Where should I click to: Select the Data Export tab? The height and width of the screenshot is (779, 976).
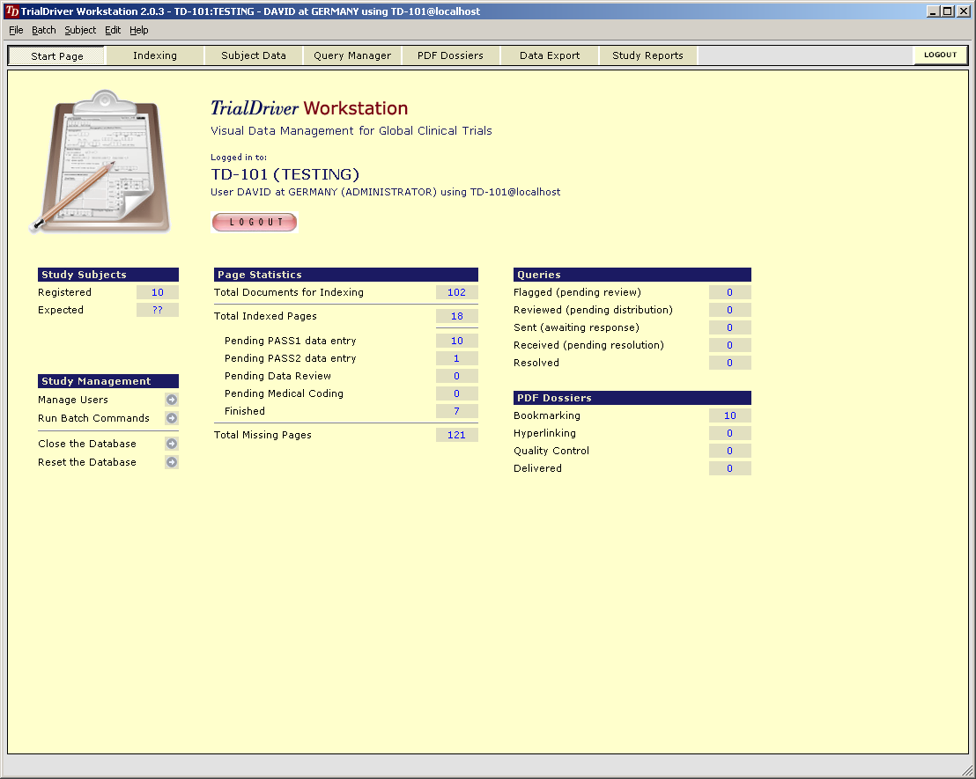point(550,55)
